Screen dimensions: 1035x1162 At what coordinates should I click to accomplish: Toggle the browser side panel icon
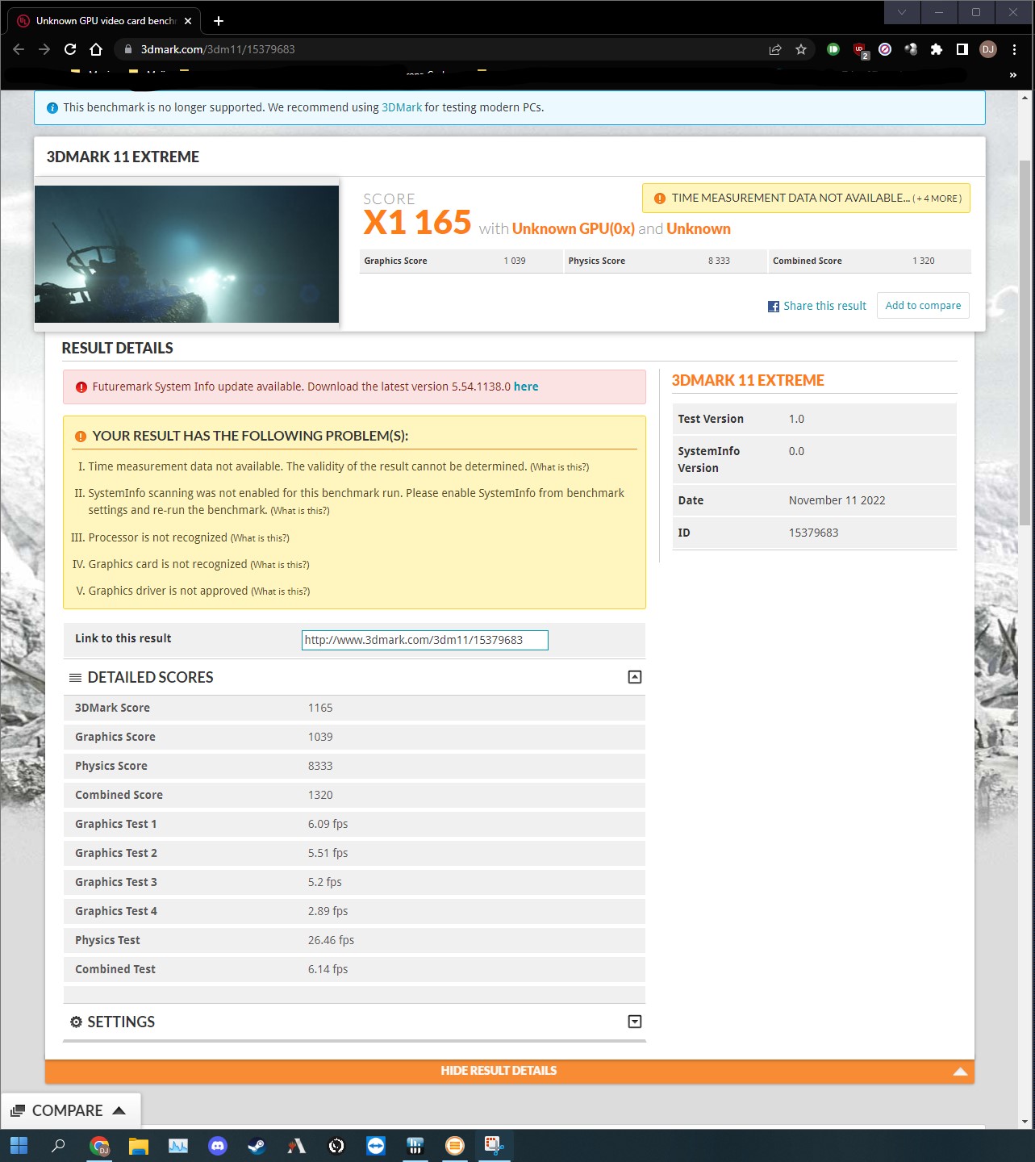point(962,49)
